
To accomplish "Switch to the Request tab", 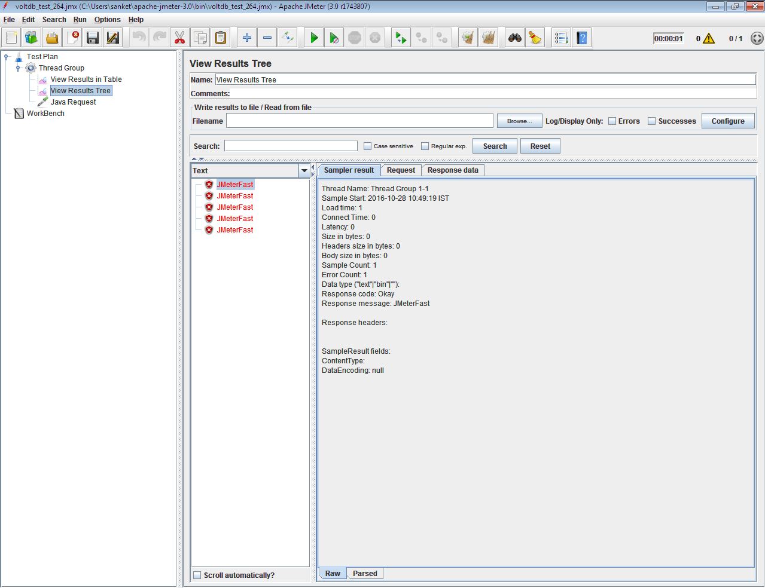I will tap(401, 170).
